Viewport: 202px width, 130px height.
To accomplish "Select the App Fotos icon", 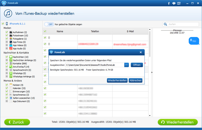I will click(x=11, y=42).
